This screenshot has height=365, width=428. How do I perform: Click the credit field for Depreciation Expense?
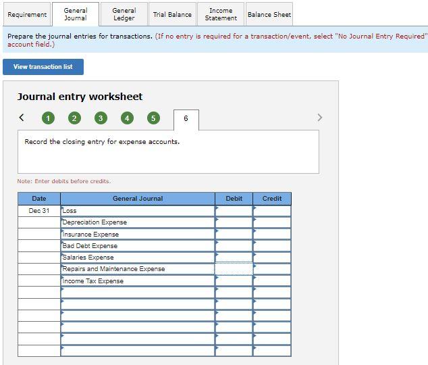tap(272, 222)
